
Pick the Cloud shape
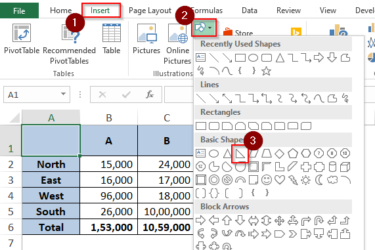coord(332,180)
